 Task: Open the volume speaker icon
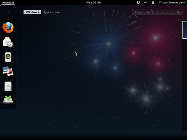click(146, 3)
